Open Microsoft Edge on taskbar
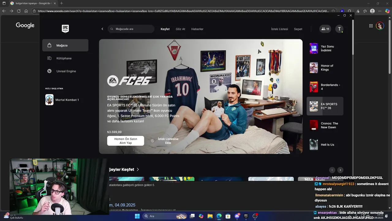Screen dimensions: 392x221 pyautogui.click(x=219, y=216)
